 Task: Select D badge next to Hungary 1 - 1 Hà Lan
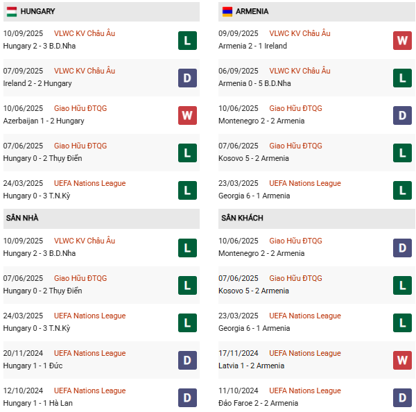click(187, 397)
